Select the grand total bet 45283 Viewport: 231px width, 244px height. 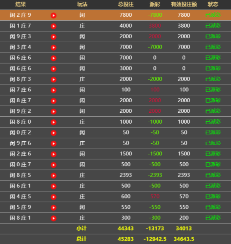coord(125,239)
